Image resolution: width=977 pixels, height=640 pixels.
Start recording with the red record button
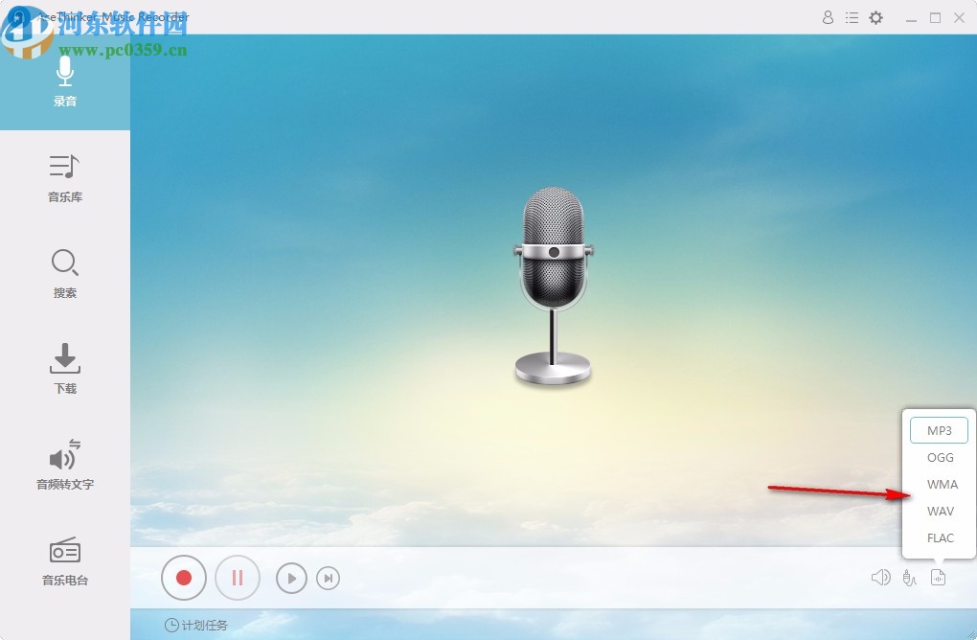[x=184, y=578]
